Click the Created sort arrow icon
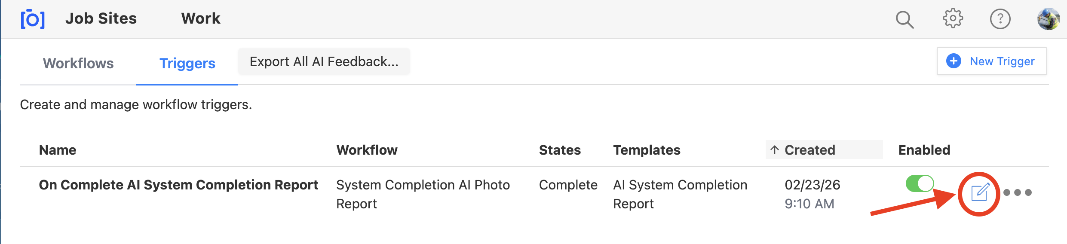The width and height of the screenshot is (1067, 244). 775,149
